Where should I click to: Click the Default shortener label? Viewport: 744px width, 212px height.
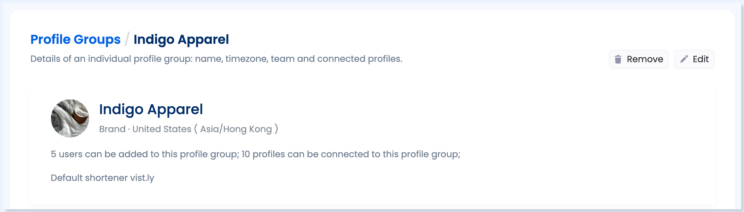click(89, 178)
